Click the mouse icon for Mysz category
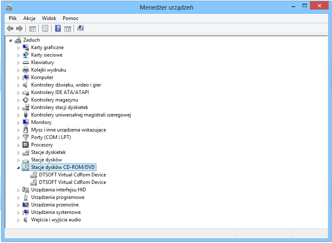This screenshot has height=243, width=332. [26, 130]
